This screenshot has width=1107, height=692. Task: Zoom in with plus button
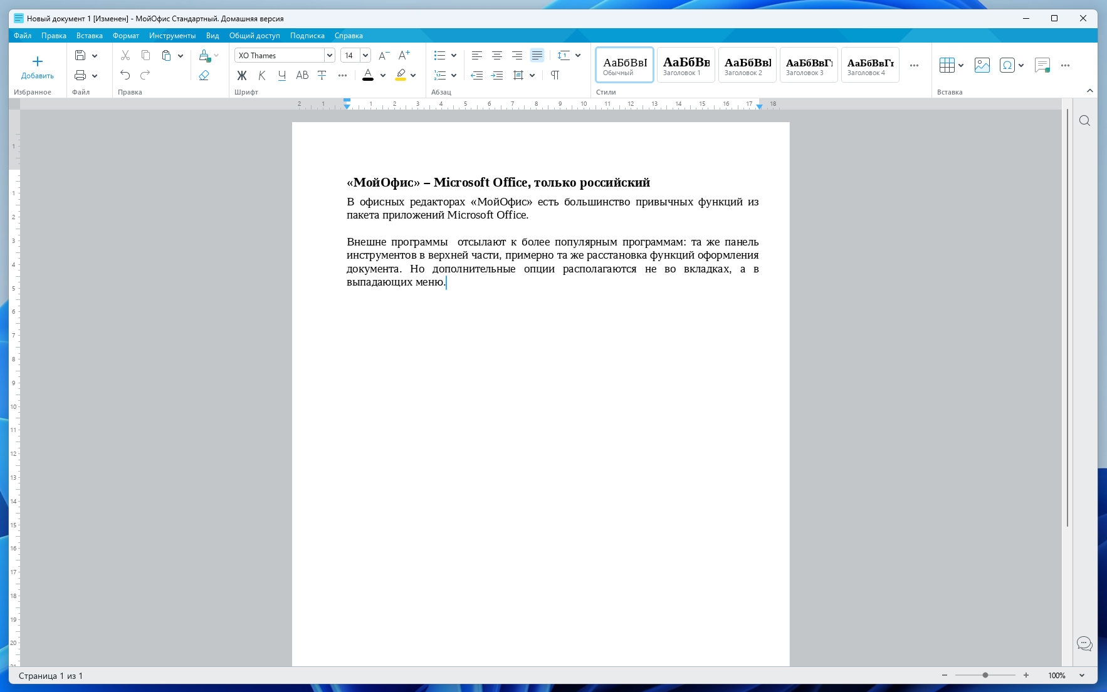click(x=1026, y=675)
